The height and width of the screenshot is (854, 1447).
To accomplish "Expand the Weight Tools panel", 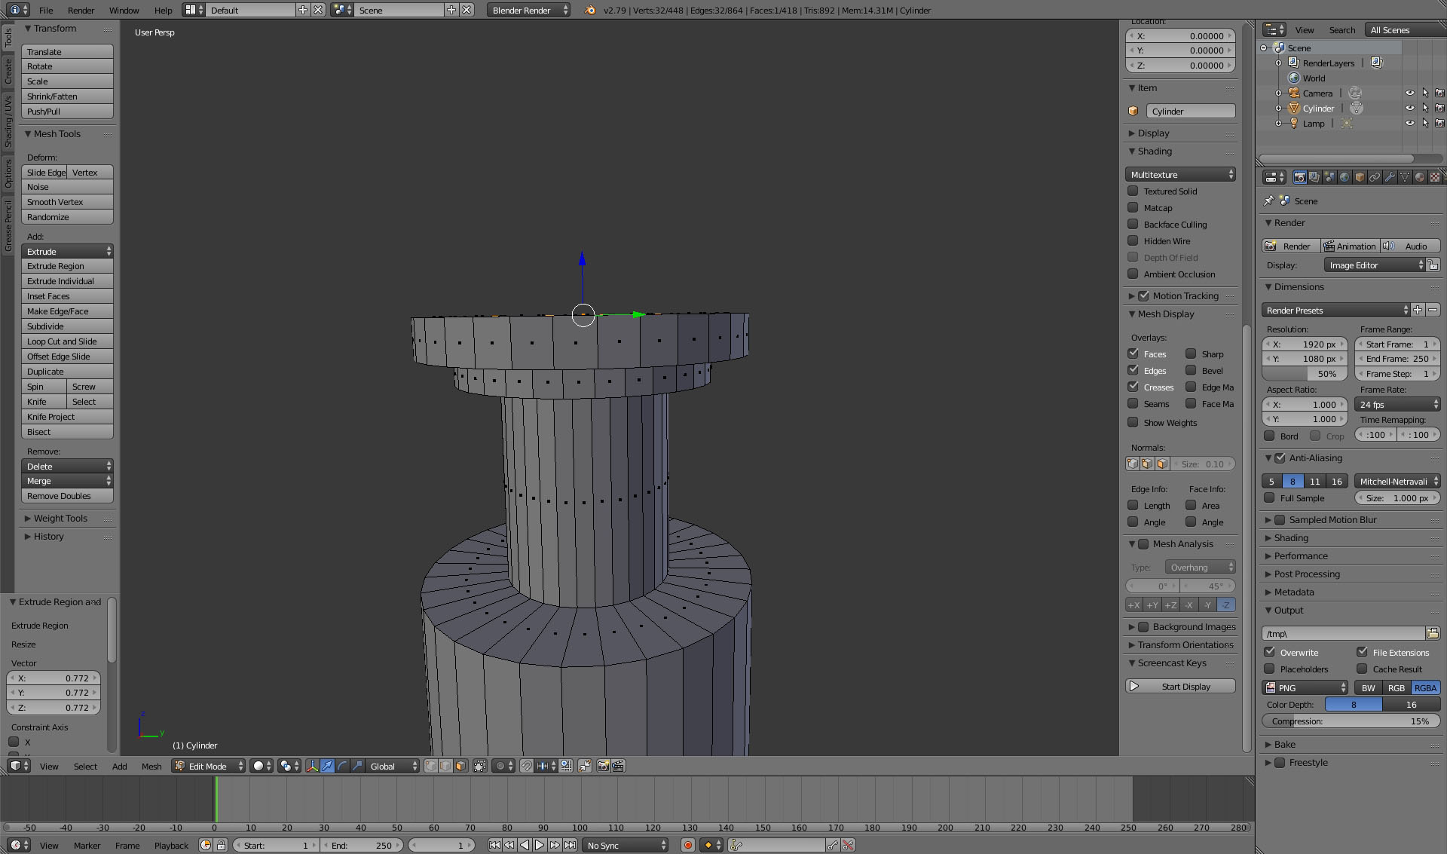I will point(60,518).
